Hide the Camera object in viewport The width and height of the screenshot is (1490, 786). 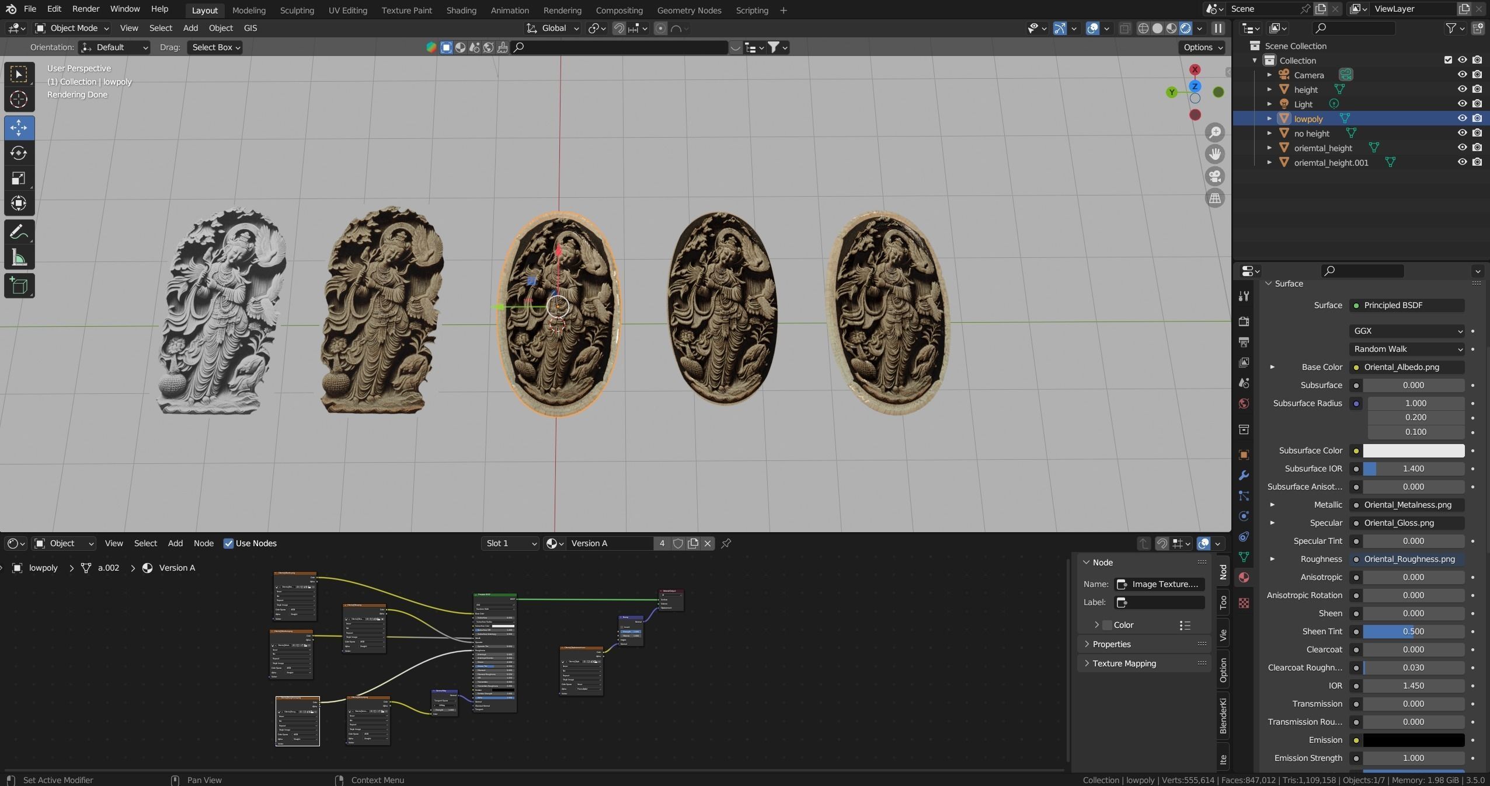pyautogui.click(x=1462, y=75)
